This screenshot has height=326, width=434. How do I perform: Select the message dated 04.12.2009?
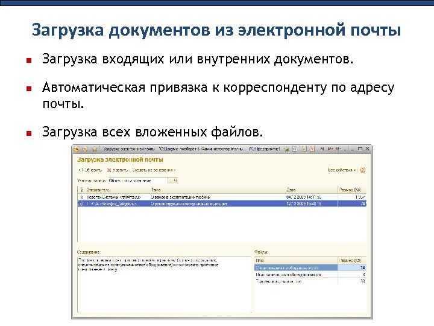coord(222,197)
